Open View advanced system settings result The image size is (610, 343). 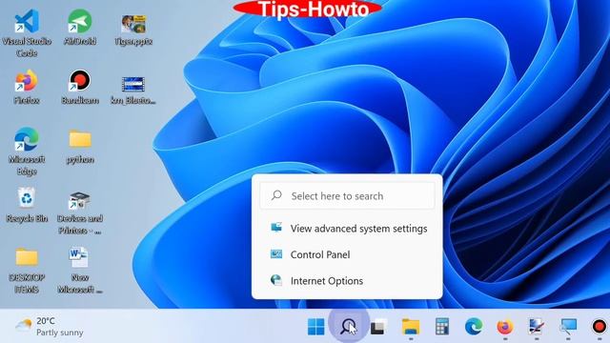tap(347, 229)
